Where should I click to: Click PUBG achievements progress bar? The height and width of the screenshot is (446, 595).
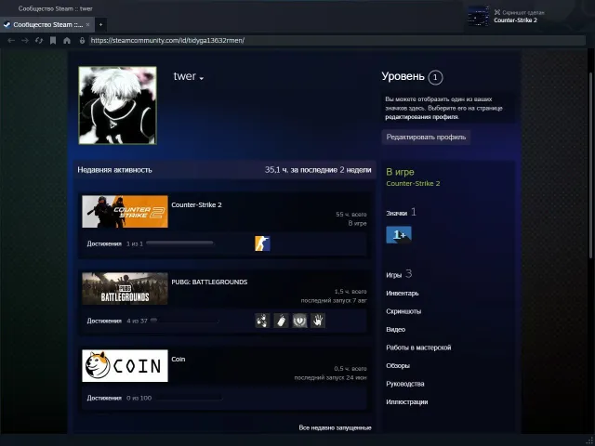(184, 321)
